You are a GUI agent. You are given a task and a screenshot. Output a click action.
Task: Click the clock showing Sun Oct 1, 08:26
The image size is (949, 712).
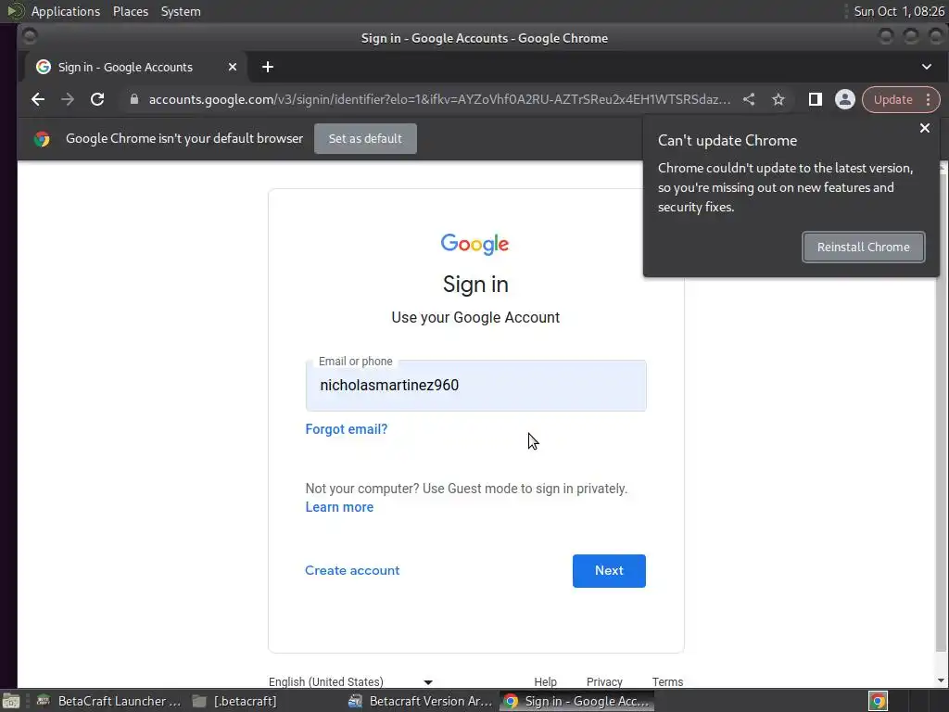click(x=899, y=11)
